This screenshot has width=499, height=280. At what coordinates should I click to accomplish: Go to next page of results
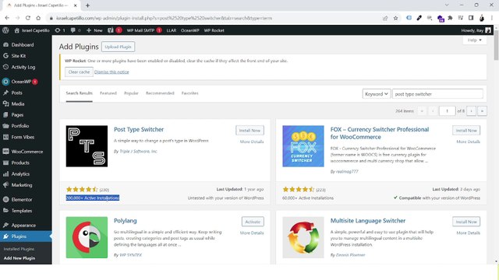tap(471, 110)
